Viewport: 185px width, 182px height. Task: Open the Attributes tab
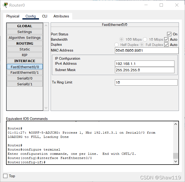coord(61,16)
